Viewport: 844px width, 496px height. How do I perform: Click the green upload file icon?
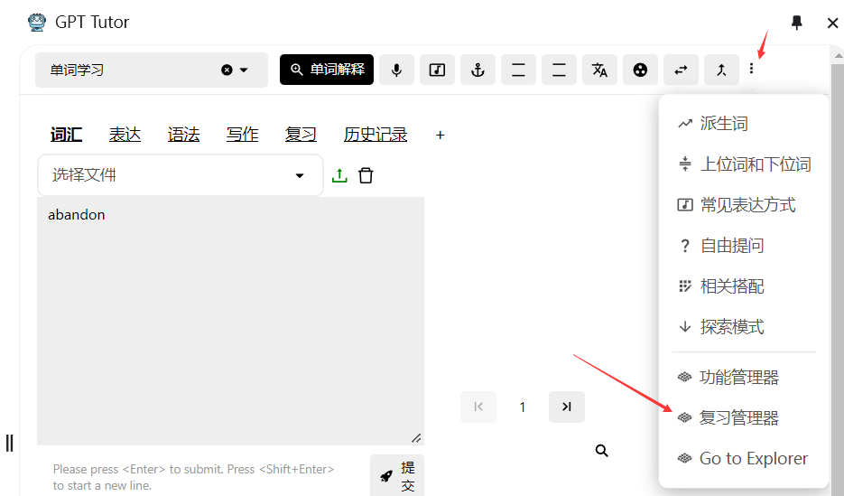(x=339, y=175)
